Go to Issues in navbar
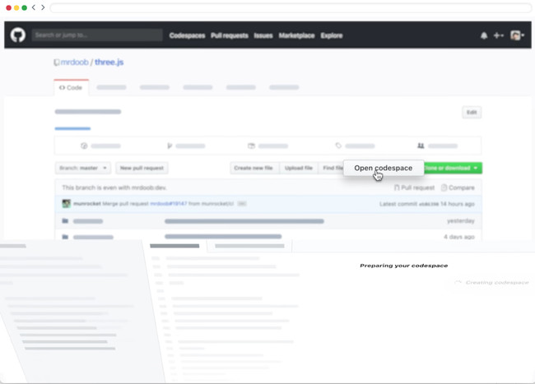This screenshot has width=535, height=384. coord(263,35)
